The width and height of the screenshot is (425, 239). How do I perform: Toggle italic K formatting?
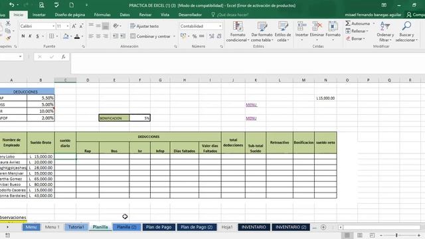click(30, 36)
